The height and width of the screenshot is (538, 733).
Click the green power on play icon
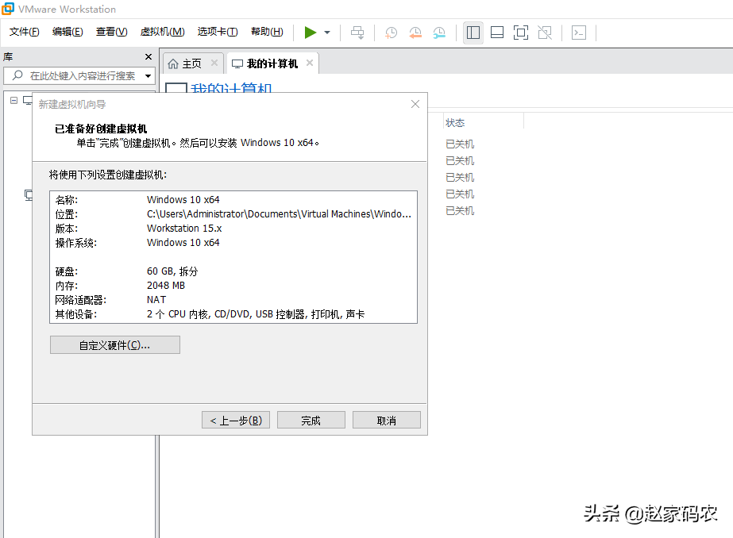pos(310,33)
